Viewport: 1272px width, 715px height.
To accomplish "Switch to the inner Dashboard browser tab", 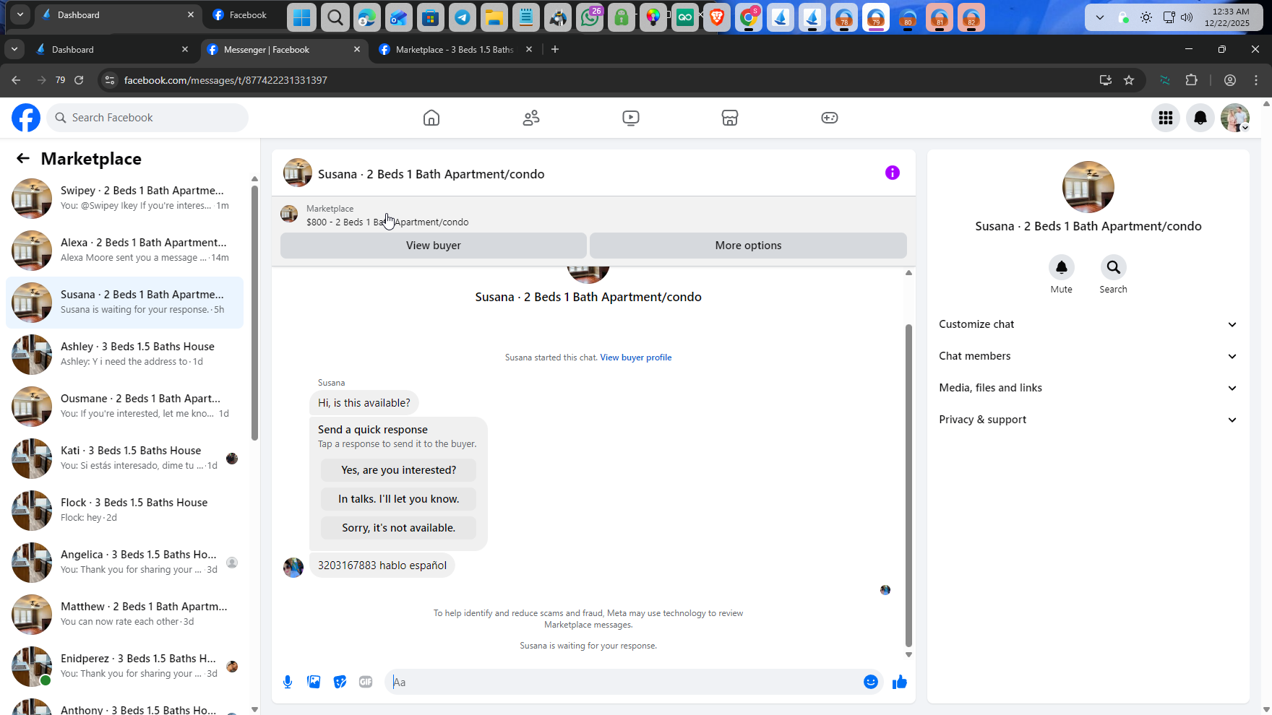I will [x=112, y=50].
